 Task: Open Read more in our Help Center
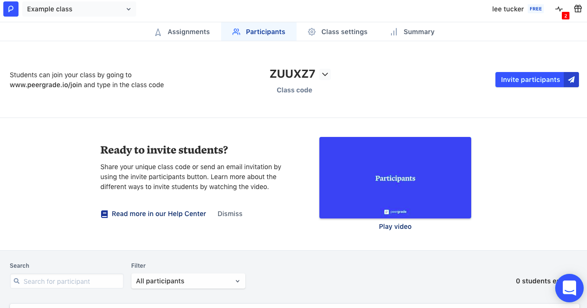coord(158,214)
